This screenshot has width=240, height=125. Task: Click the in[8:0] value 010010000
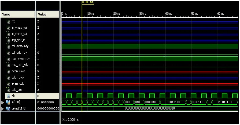(46, 102)
